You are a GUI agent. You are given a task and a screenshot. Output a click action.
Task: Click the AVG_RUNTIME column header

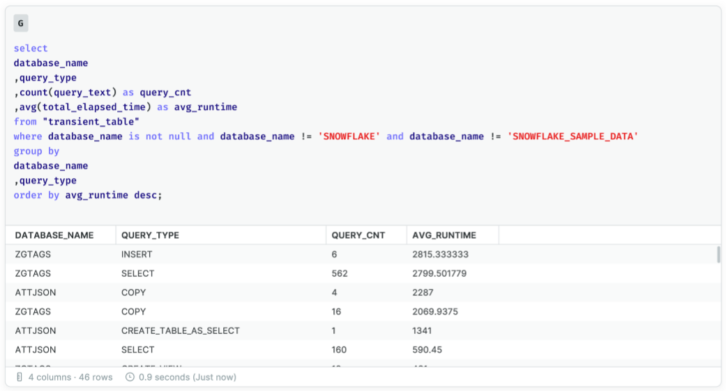444,235
